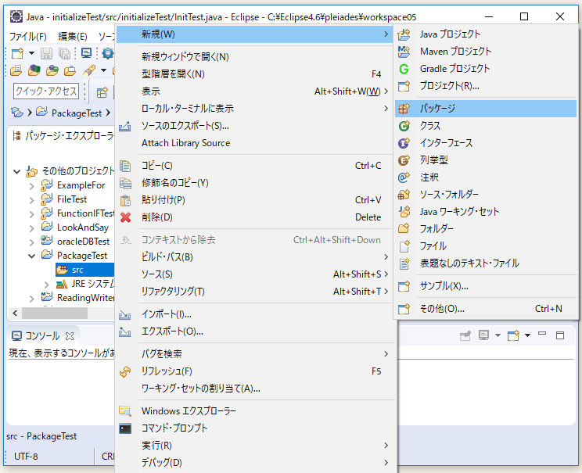This screenshot has height=473, width=582.
Task: Select the FileTest project
Action: 72,199
